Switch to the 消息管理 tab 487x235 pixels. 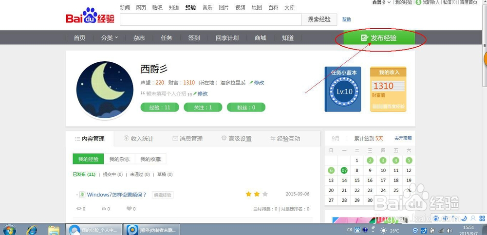coord(187,139)
